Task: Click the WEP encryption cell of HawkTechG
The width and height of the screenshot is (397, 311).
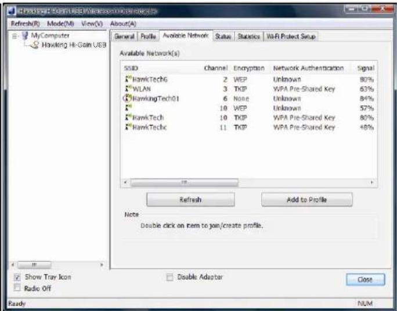Action: (x=240, y=79)
